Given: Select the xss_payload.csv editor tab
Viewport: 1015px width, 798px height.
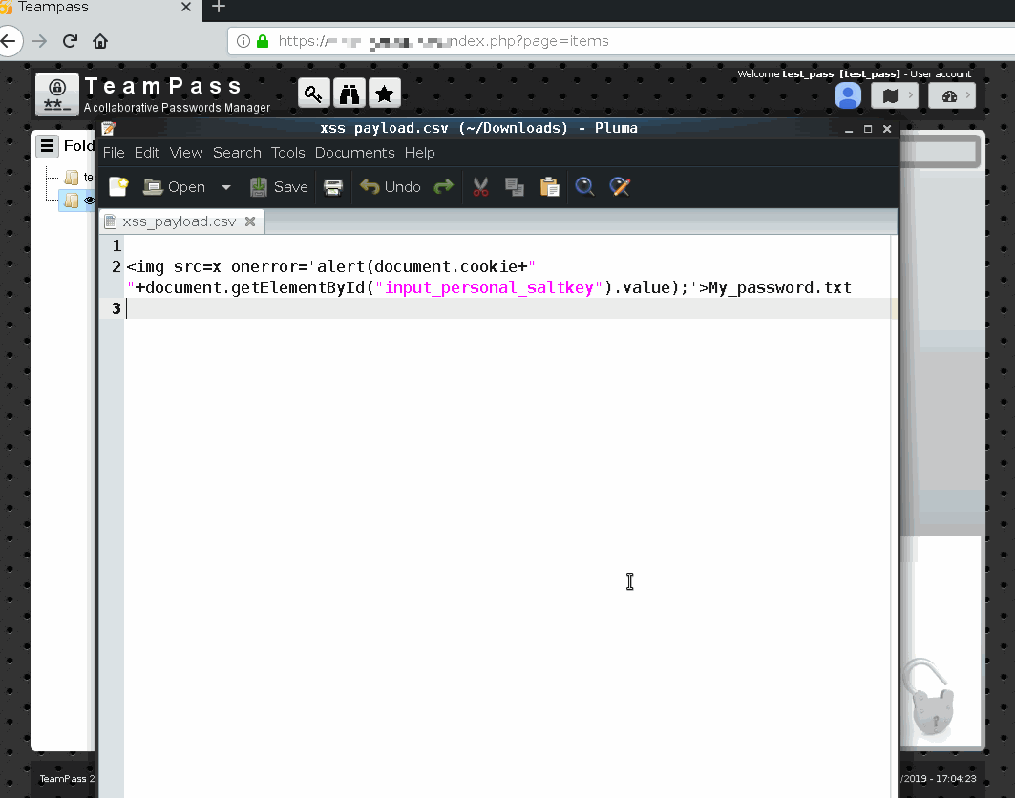Looking at the screenshot, I should pos(177,220).
